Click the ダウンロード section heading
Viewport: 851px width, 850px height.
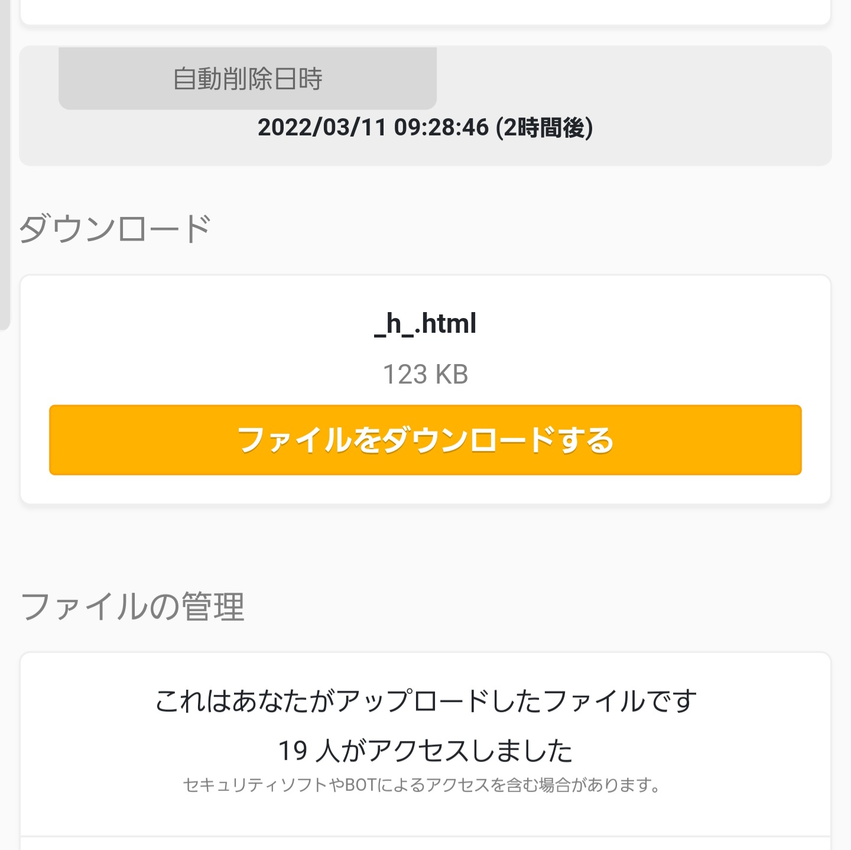pyautogui.click(x=115, y=229)
